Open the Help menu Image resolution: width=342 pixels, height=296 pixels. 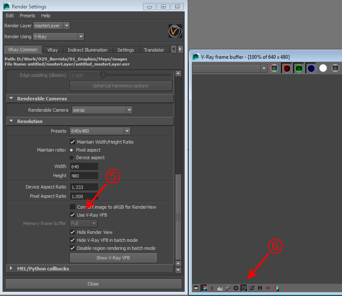coord(45,16)
